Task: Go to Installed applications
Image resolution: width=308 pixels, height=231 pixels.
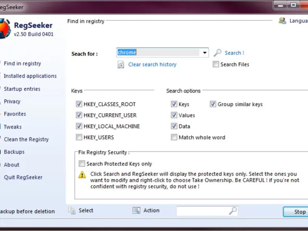Action: coord(30,76)
